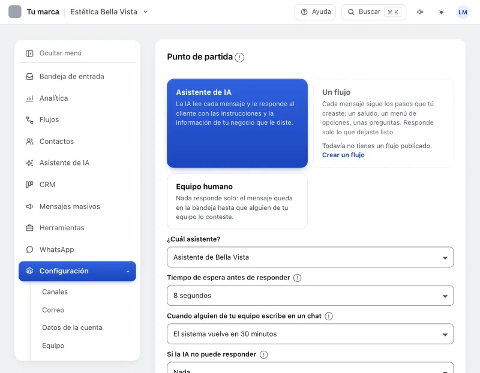Open the Correo settings subpage
Viewport: 480px width, 373px height.
click(53, 310)
